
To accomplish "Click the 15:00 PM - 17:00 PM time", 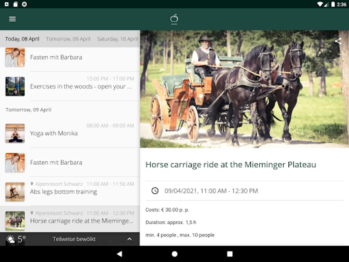I will pos(110,79).
